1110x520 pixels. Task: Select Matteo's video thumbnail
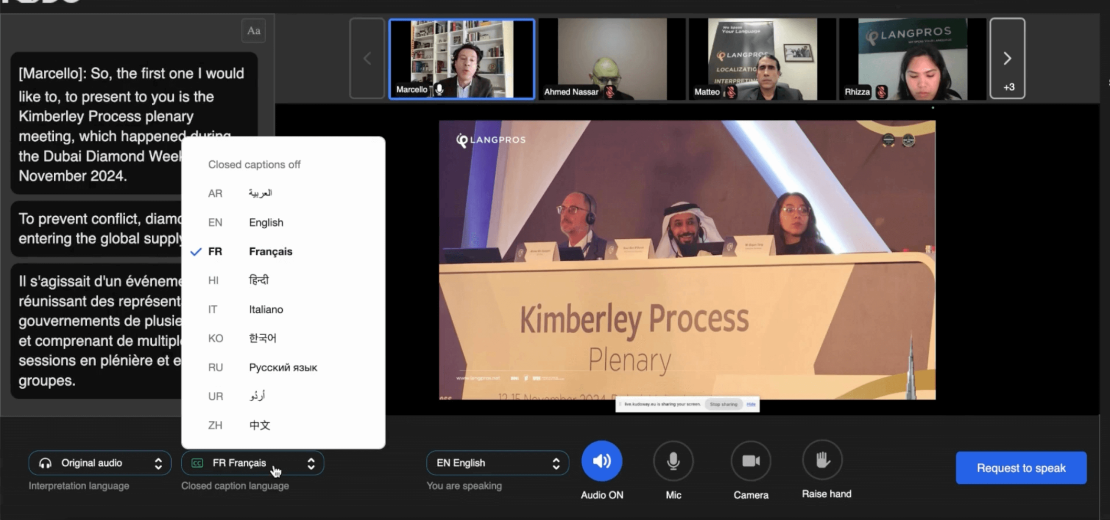coord(762,59)
